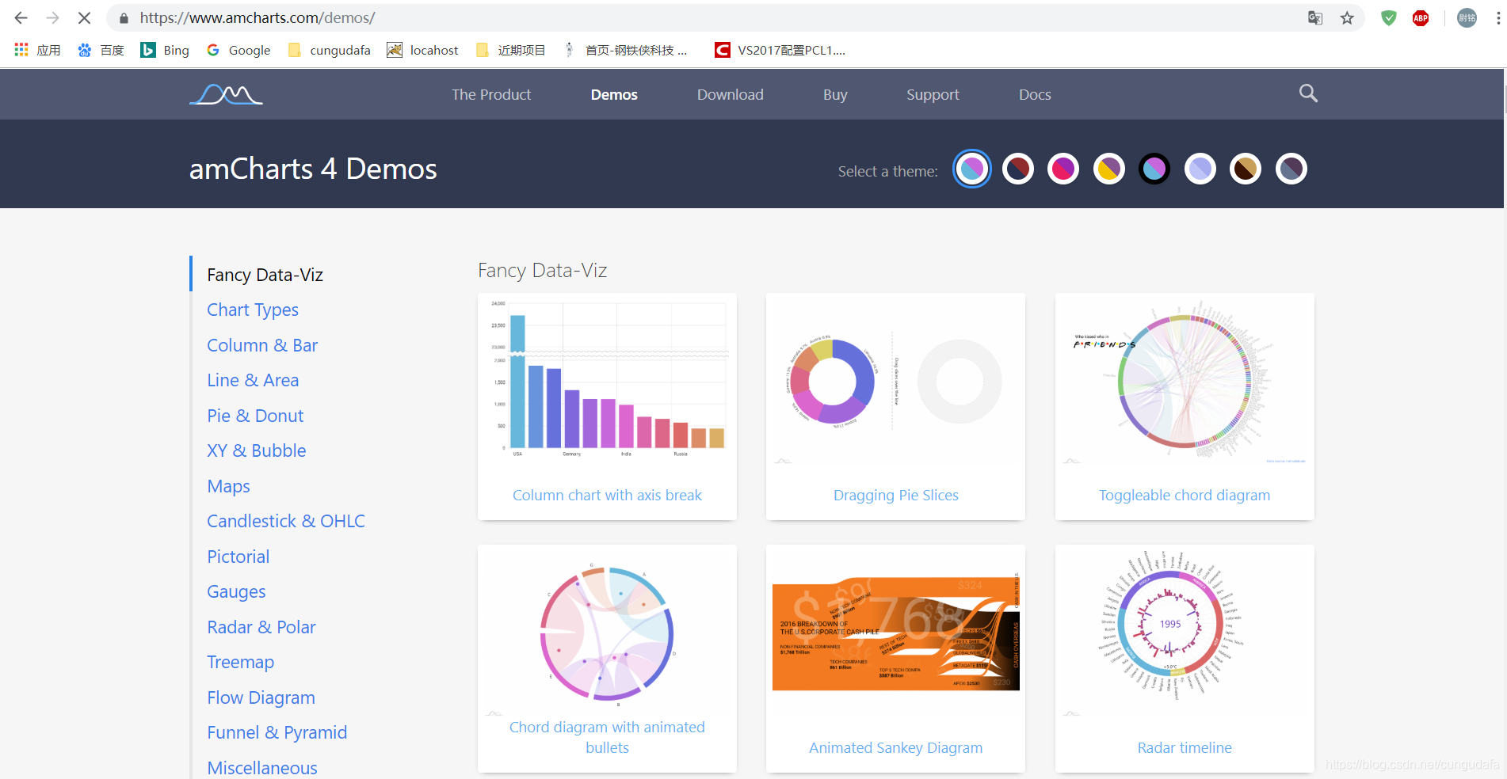This screenshot has width=1507, height=779.
Task: Go to Miscellaneous category
Action: (262, 768)
